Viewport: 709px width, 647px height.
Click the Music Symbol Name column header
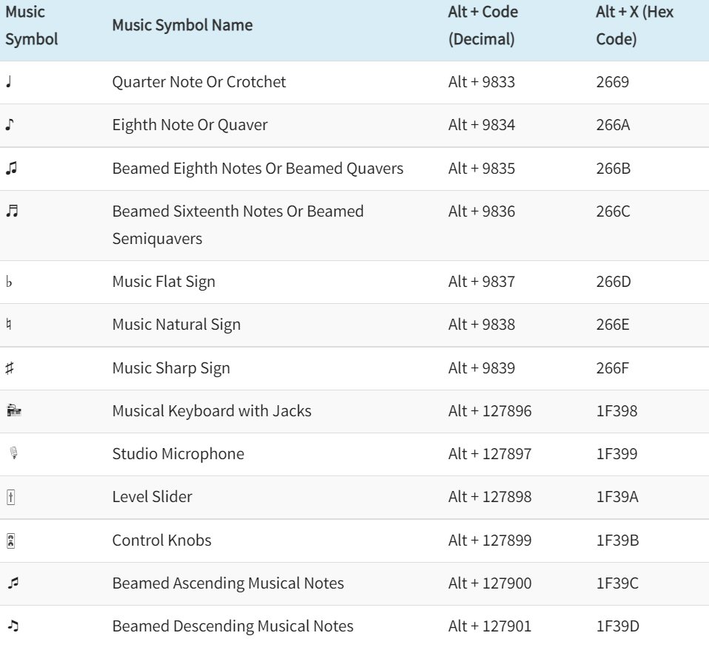coord(182,25)
